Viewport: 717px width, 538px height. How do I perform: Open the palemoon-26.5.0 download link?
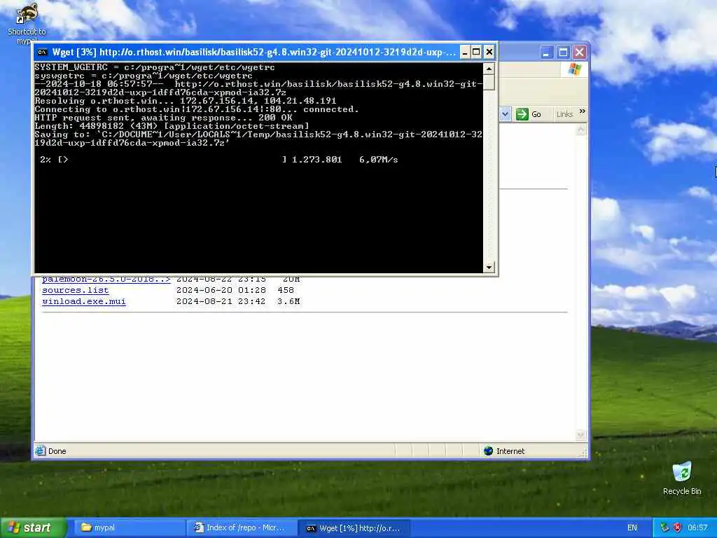click(x=106, y=279)
